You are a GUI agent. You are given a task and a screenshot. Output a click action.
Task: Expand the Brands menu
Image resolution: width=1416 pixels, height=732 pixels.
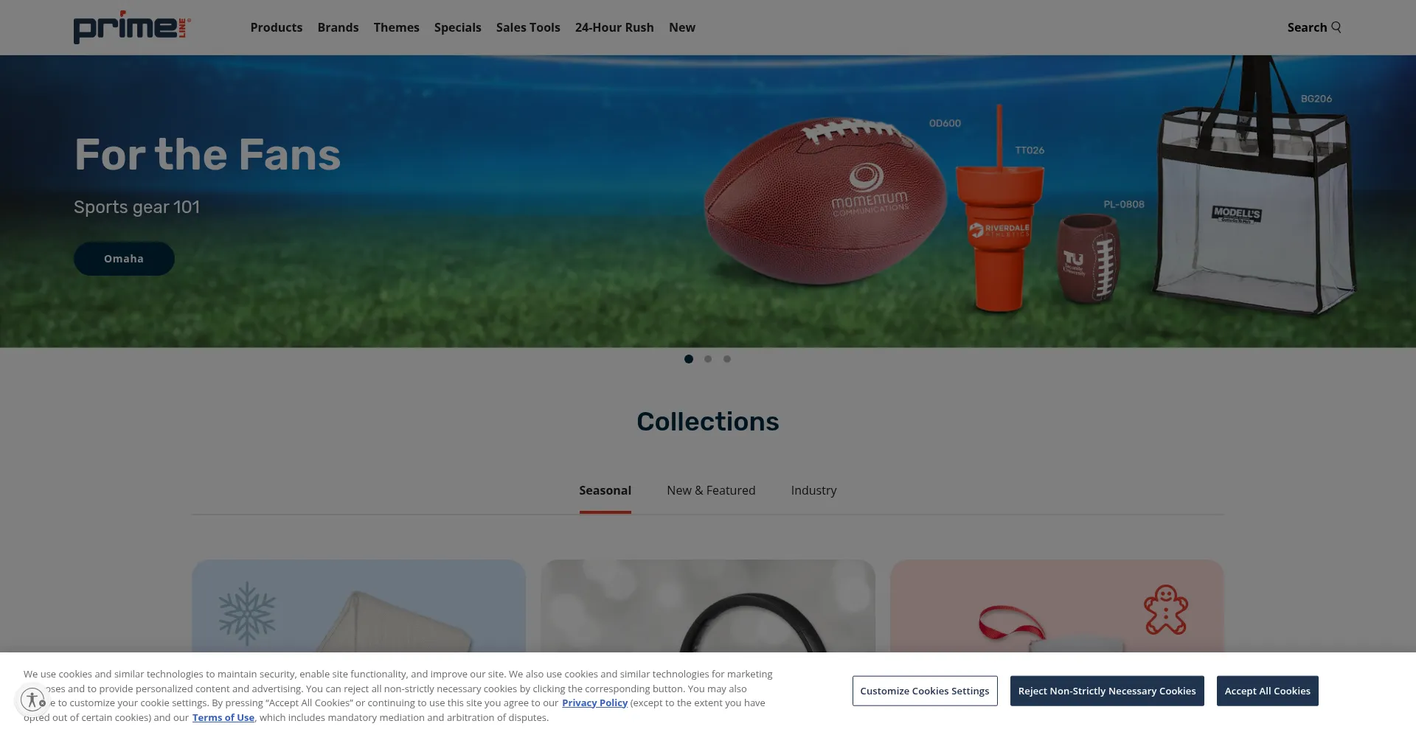(338, 27)
